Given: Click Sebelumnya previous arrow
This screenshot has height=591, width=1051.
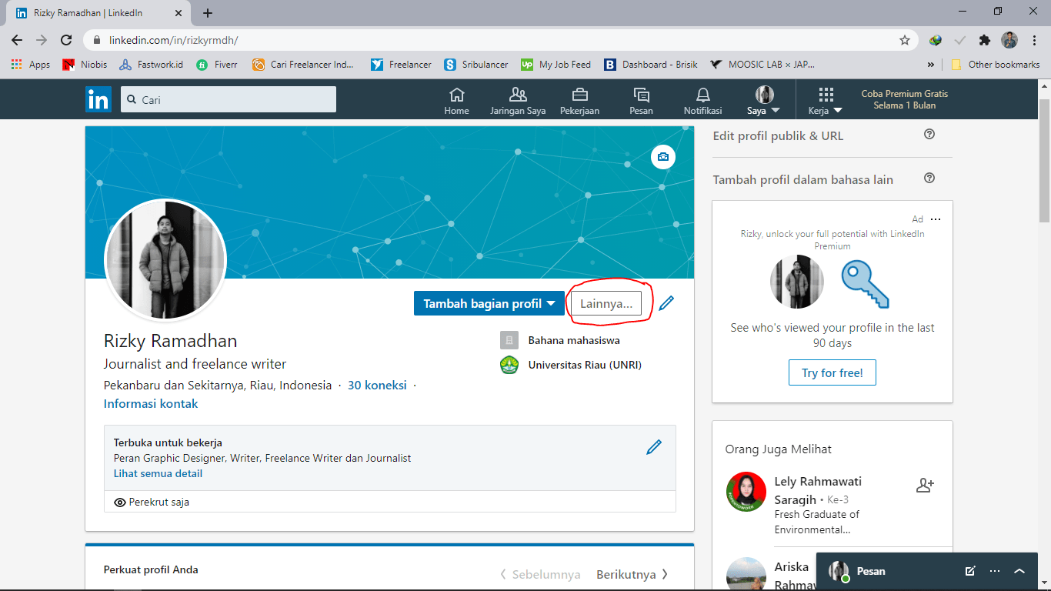Looking at the screenshot, I should click(x=539, y=574).
